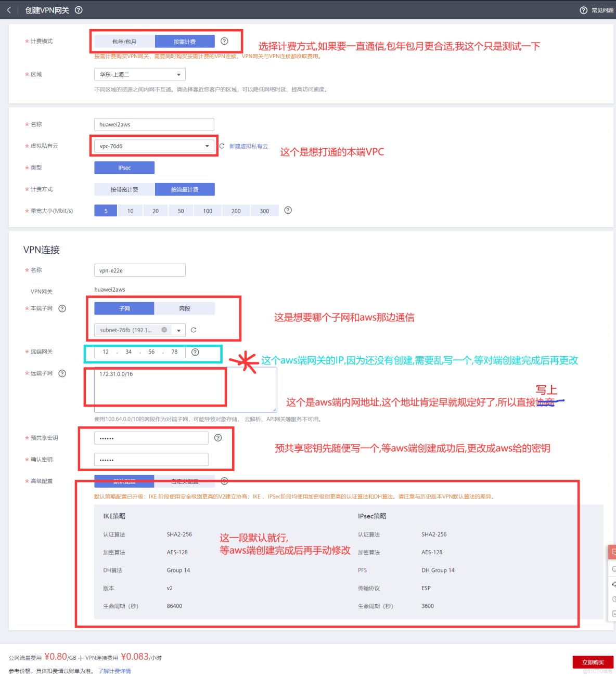
Task: Select 按需计费 billing mode
Action: click(x=185, y=42)
